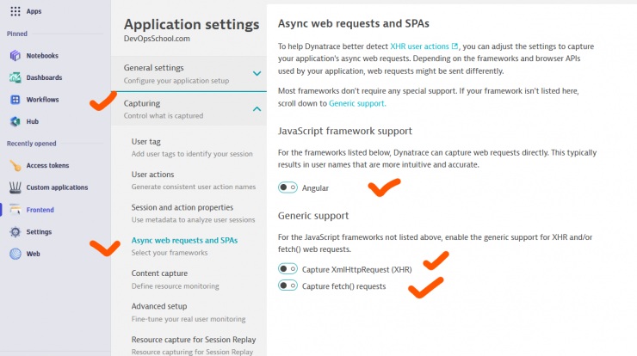Open the Apps grid icon
The width and height of the screenshot is (637, 356).
(15, 11)
